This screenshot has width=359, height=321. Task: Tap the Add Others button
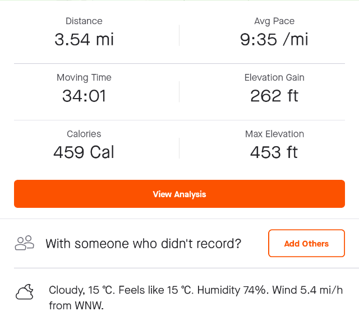[x=306, y=244]
